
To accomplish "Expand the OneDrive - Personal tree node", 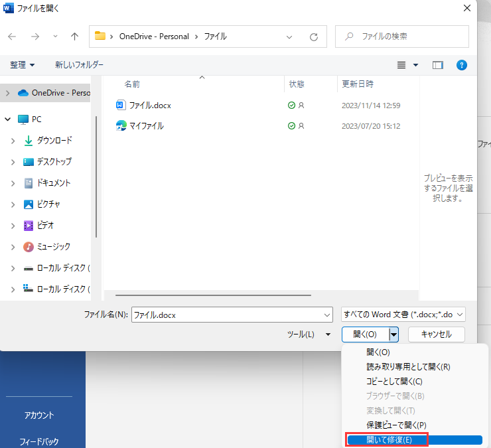I will coord(8,93).
